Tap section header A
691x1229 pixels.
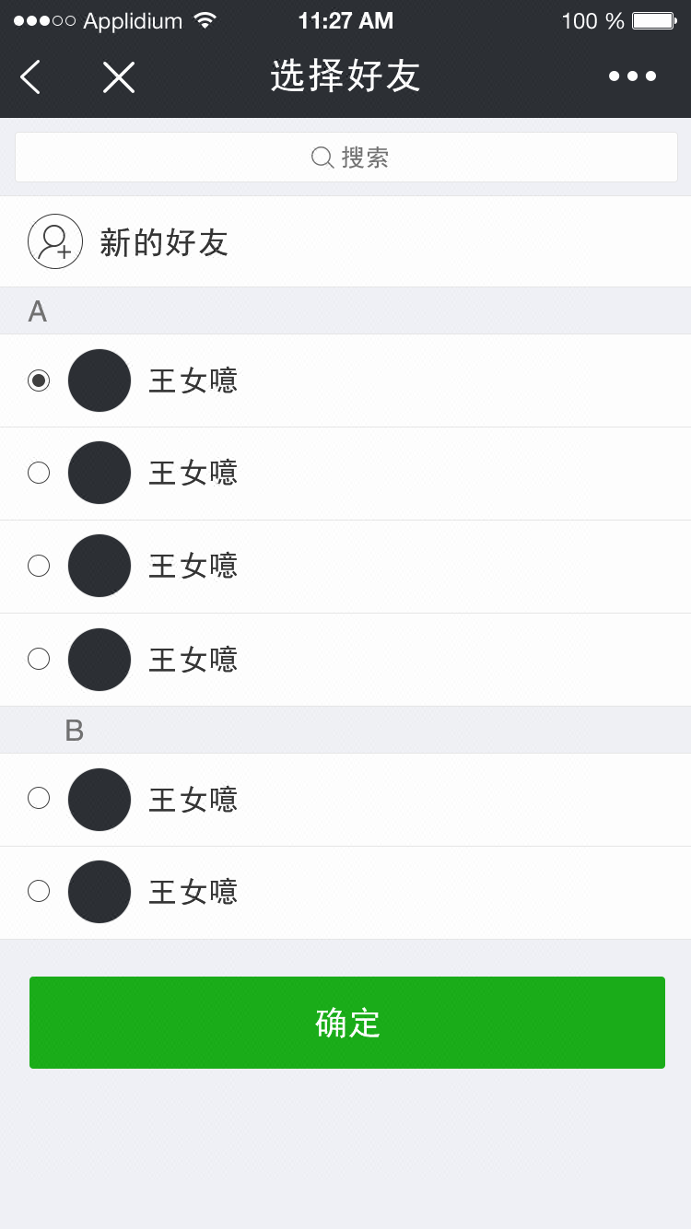point(345,311)
